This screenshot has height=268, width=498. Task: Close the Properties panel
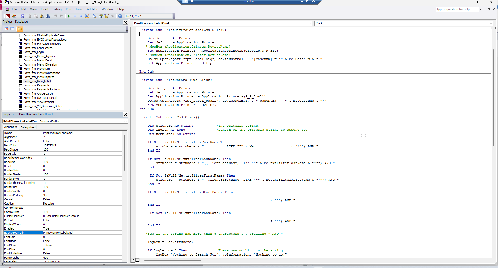click(x=125, y=115)
